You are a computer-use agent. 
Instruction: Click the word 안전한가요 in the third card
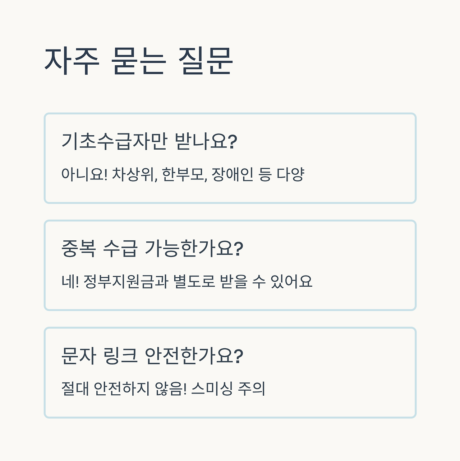(x=194, y=356)
